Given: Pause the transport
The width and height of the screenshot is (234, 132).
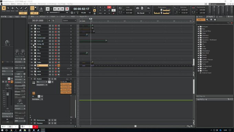Looking at the screenshot, I should pyautogui.click(x=58, y=9).
